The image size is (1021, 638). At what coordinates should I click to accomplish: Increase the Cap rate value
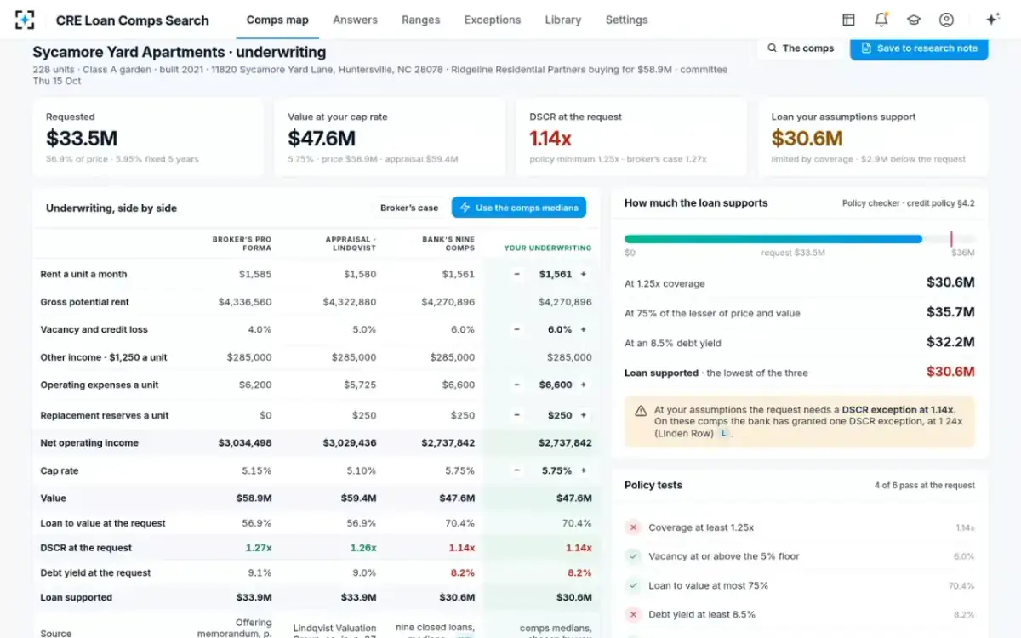coord(584,470)
